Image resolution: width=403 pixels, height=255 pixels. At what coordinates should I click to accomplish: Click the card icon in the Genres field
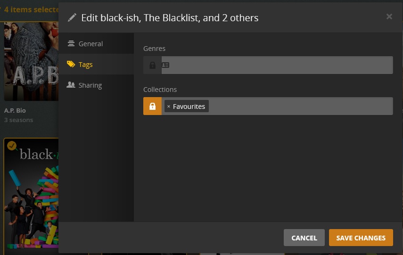165,65
